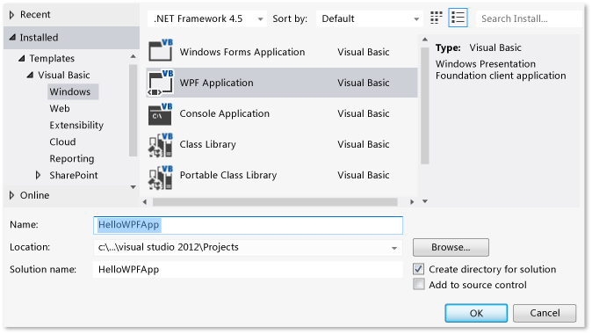Select the SharePoint category label

click(74, 175)
